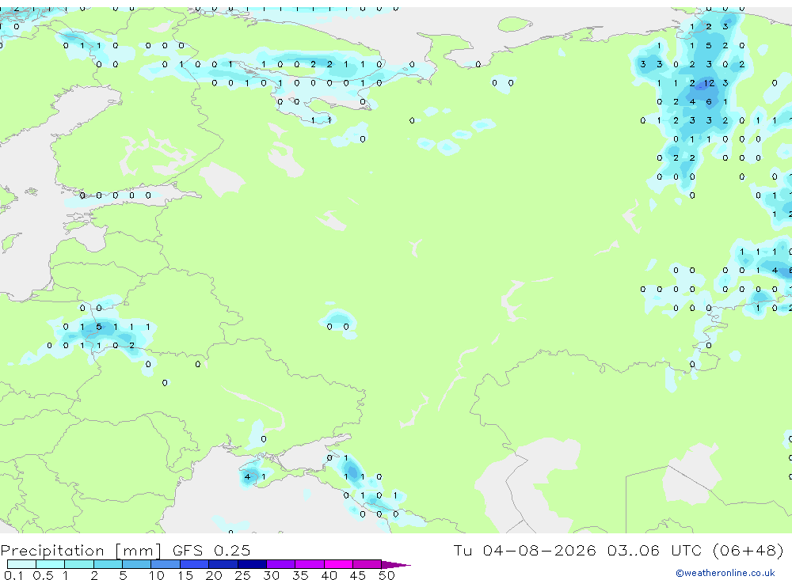Open the weatheronline.co.uk copyright link
Image resolution: width=792 pixels, height=580 pixels.
click(725, 573)
